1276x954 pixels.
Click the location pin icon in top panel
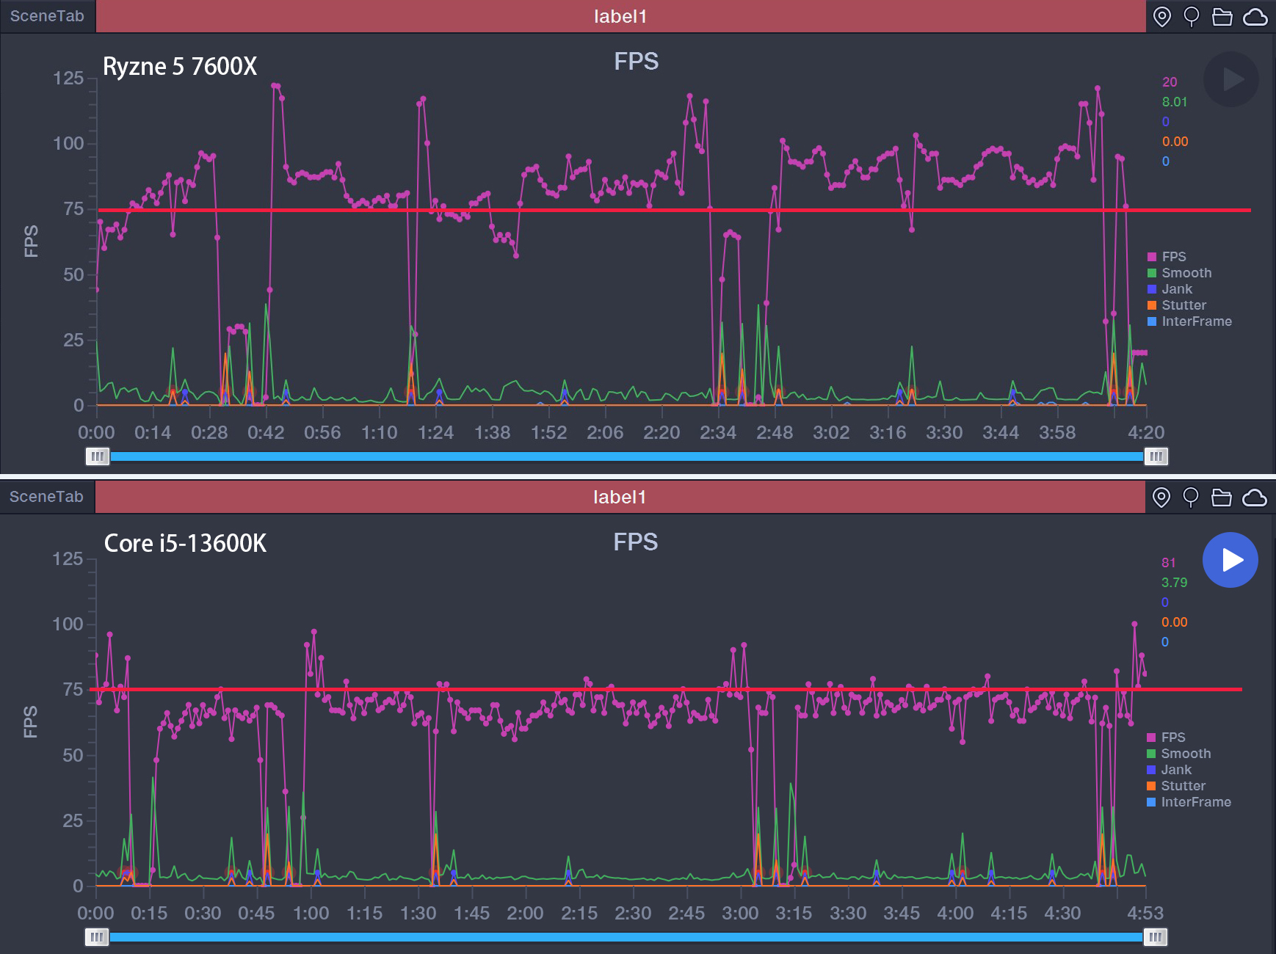coord(1161,16)
